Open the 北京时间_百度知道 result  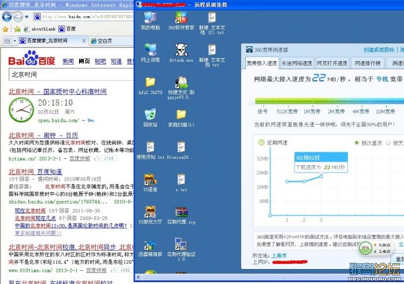point(35,171)
